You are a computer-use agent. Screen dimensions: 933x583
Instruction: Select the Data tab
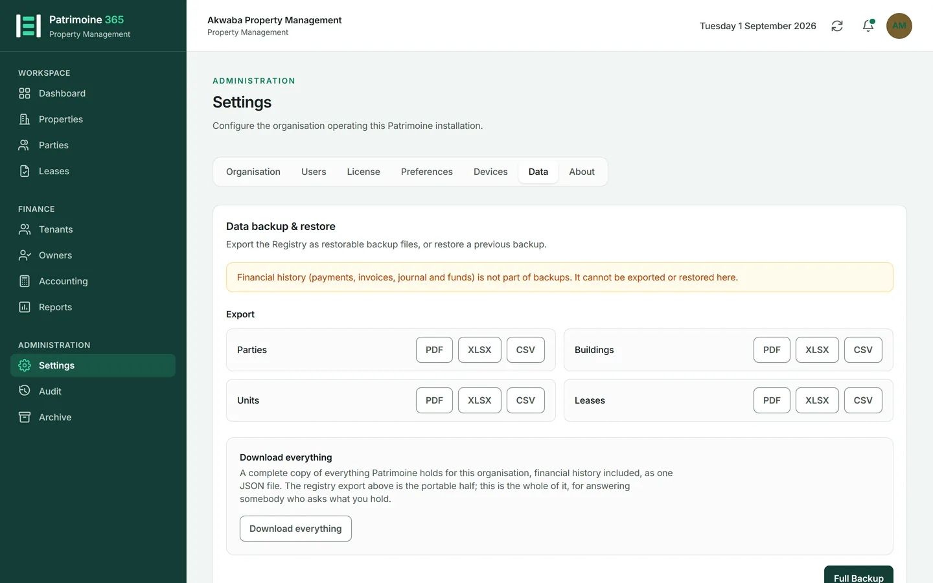pyautogui.click(x=538, y=172)
